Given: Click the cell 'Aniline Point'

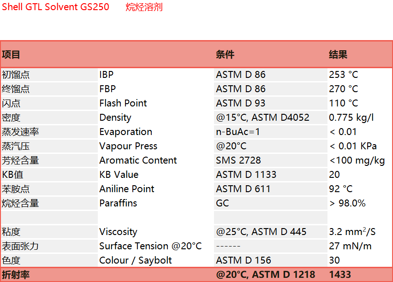Looking at the screenshot, I should click(127, 189).
